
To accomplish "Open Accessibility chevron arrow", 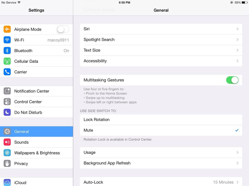I will click(237, 61).
